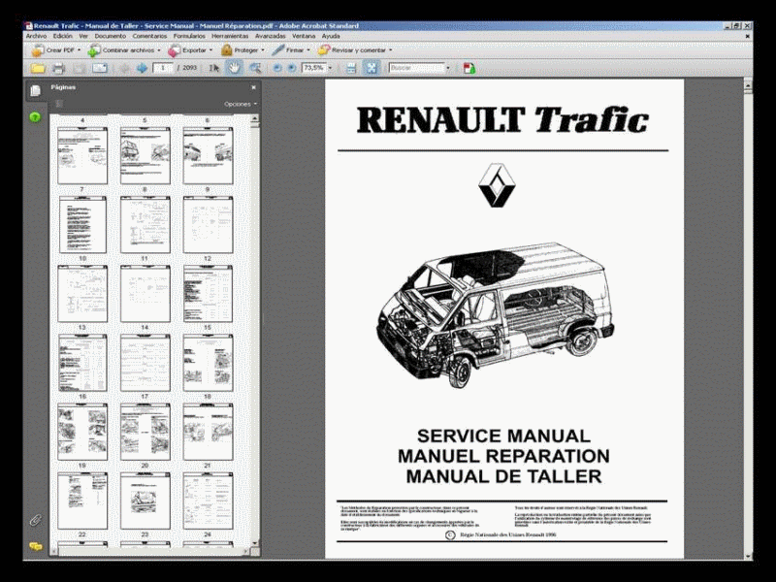Click the scrolling pages view icon

tap(351, 68)
